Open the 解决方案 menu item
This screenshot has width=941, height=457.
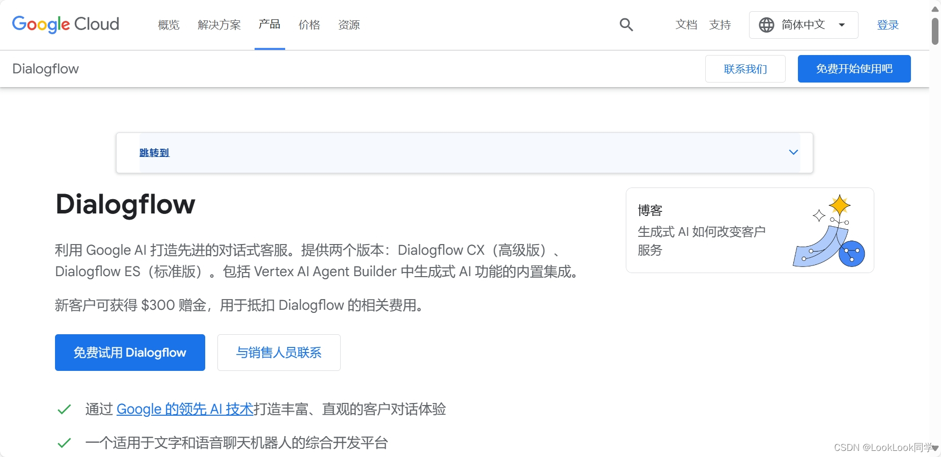(x=219, y=24)
